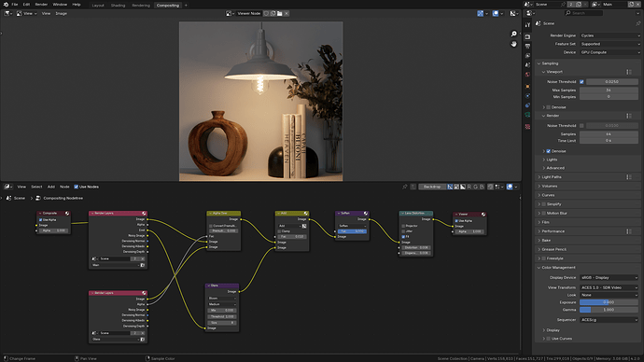644x362 pixels.
Task: Open the Scene properties tab
Action: click(527, 65)
